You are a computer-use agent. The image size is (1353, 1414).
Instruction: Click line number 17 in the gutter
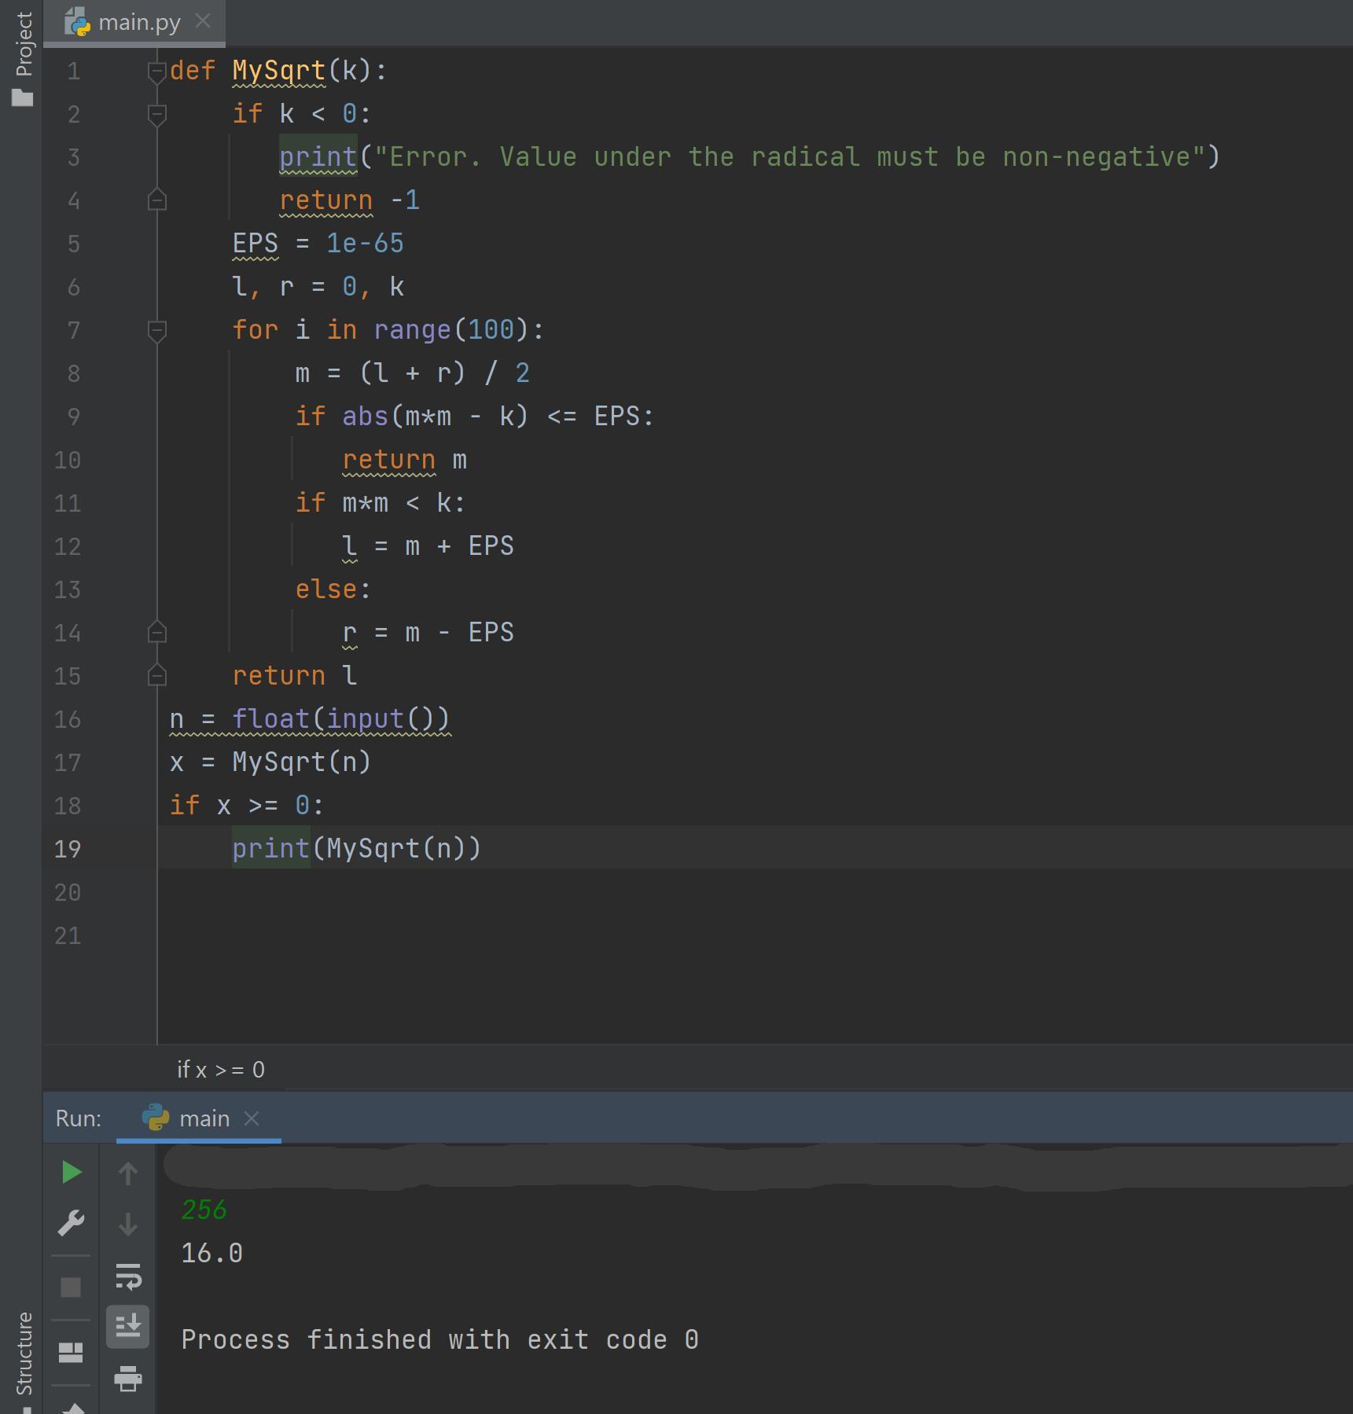(x=68, y=763)
